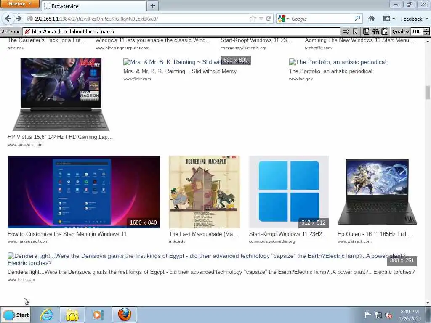Go forward with the forward arrow
Viewport: 431px width, 323px height.
[19, 19]
